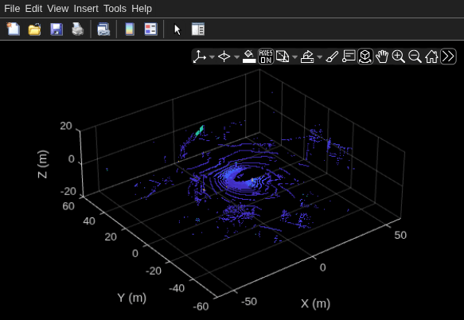Image resolution: width=464 pixels, height=320 pixels.
Task: Save the figure with the floppy disk icon
Action: pos(57,29)
